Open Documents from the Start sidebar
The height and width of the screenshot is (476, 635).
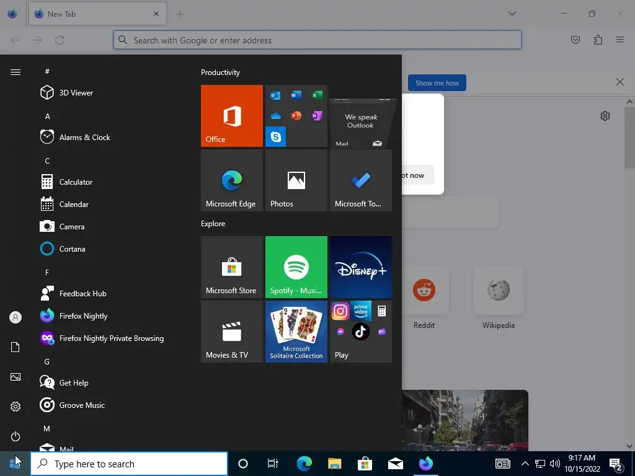pos(16,347)
